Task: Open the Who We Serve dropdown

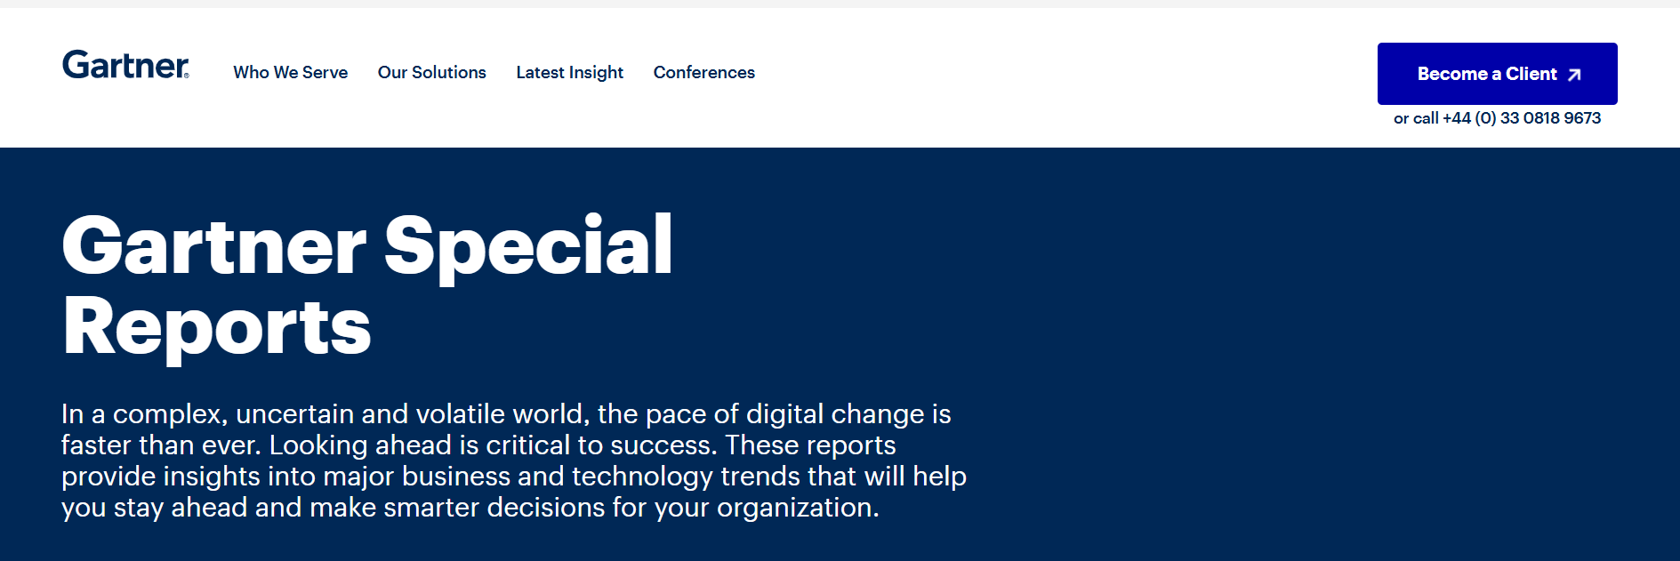Action: pos(291,73)
